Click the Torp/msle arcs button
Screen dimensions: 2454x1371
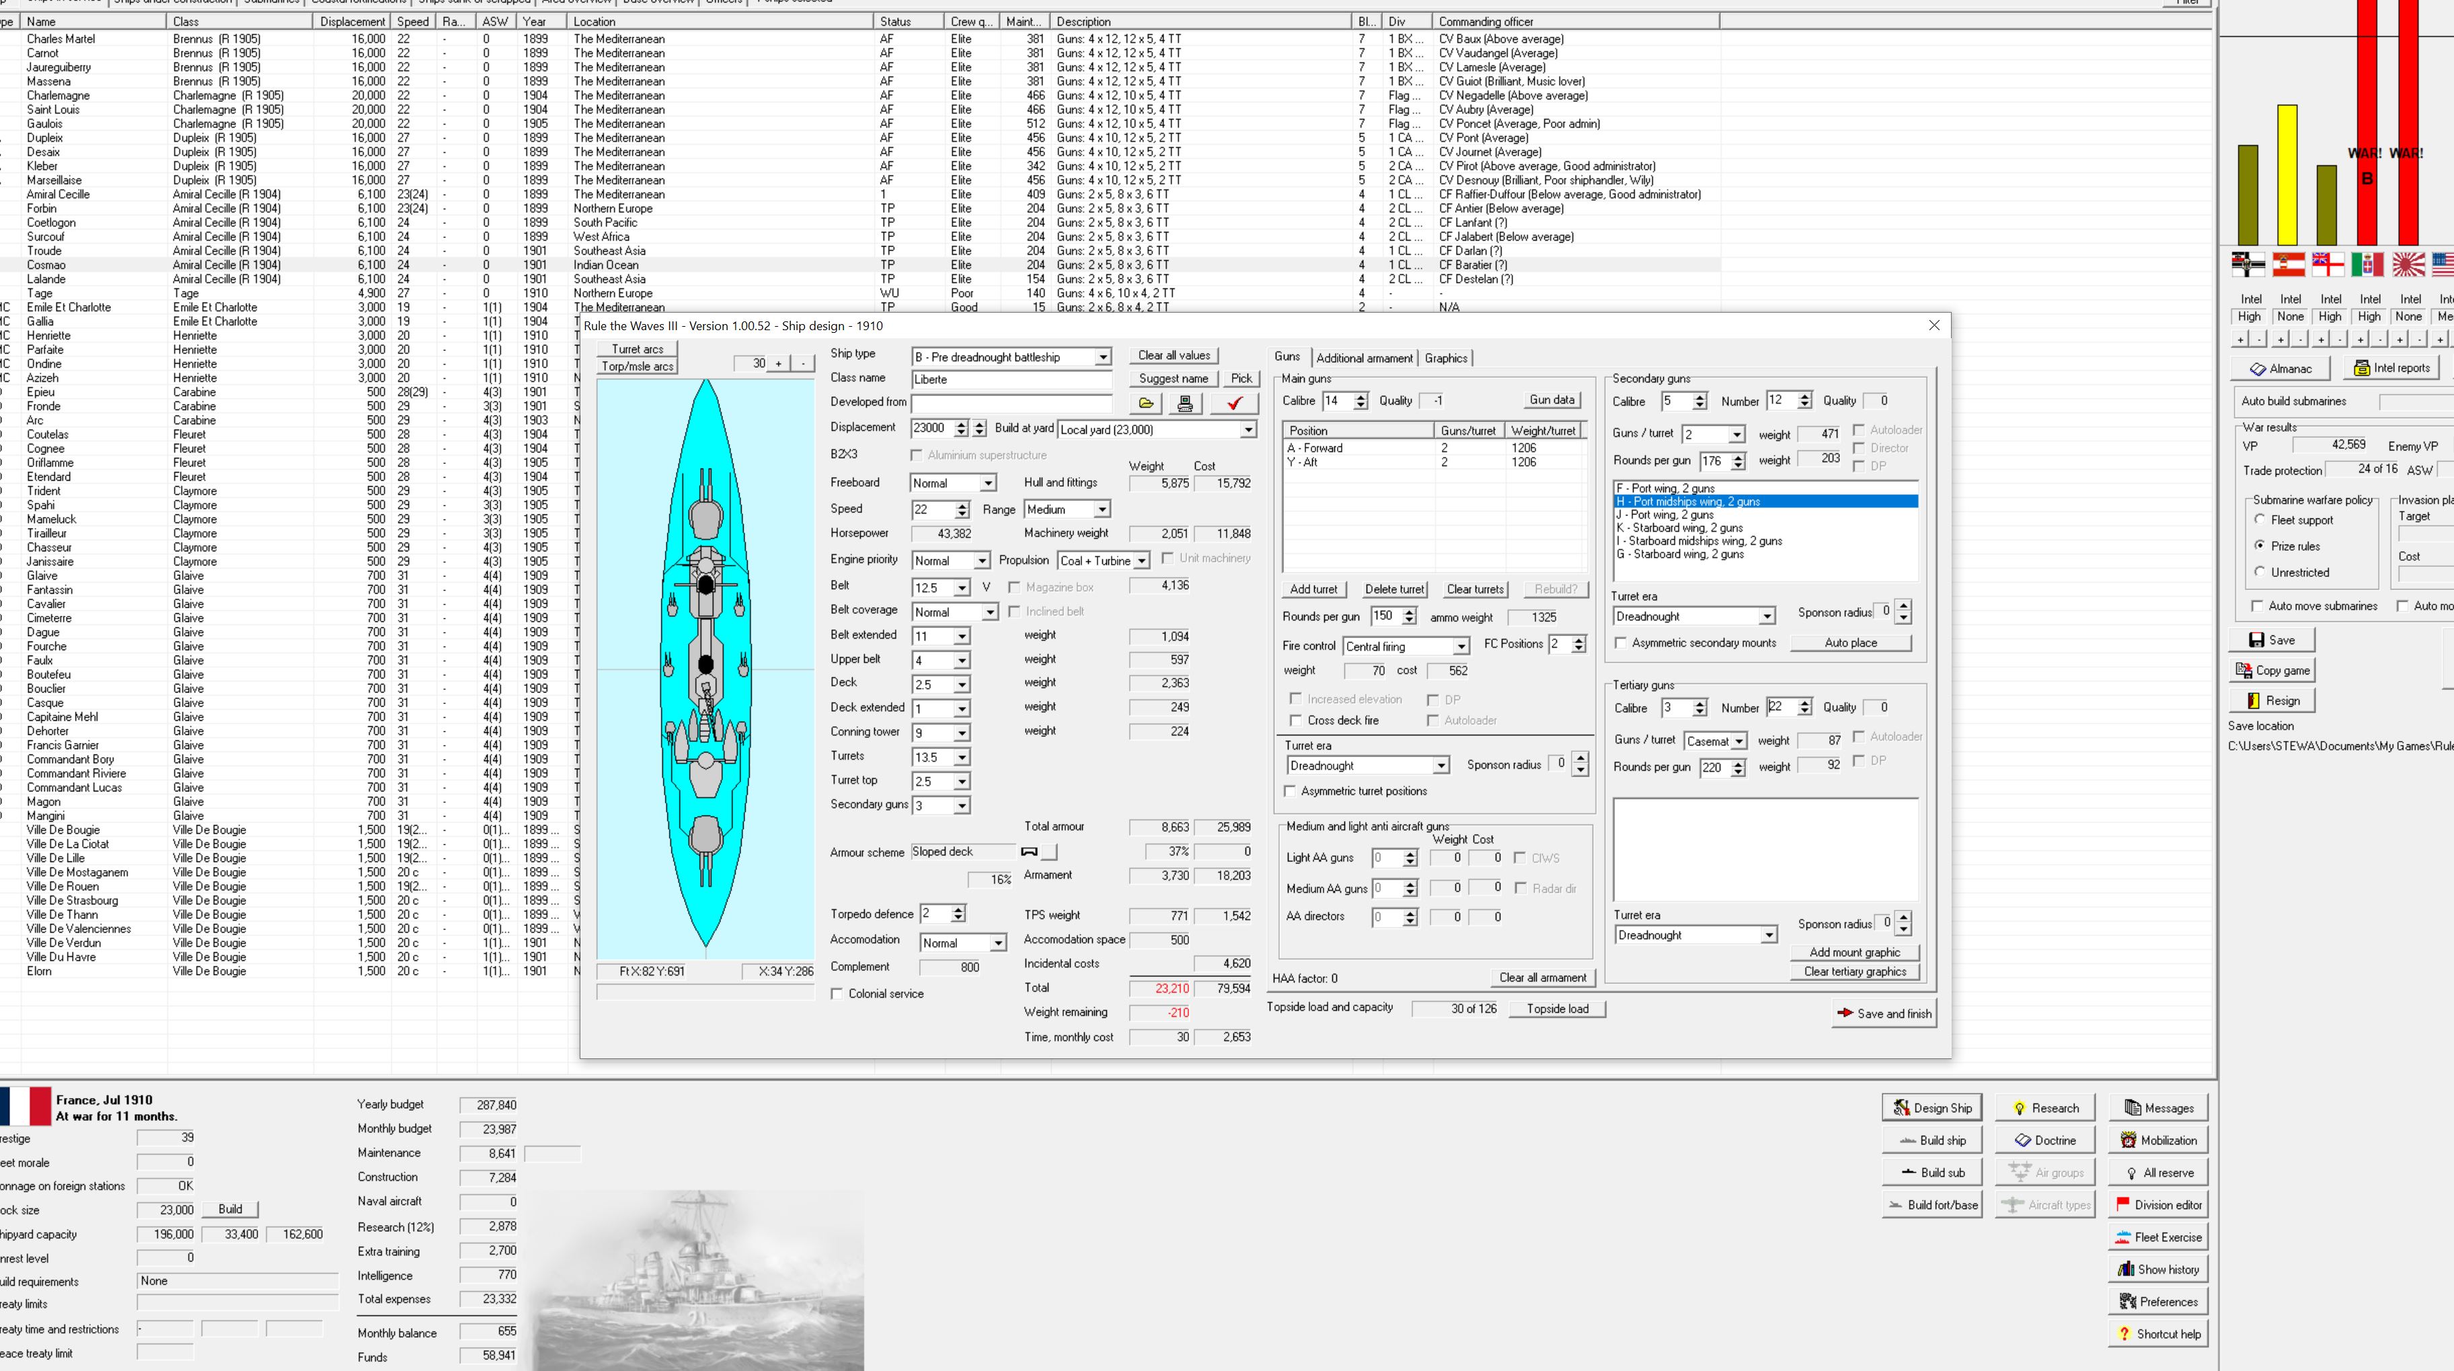(x=638, y=367)
